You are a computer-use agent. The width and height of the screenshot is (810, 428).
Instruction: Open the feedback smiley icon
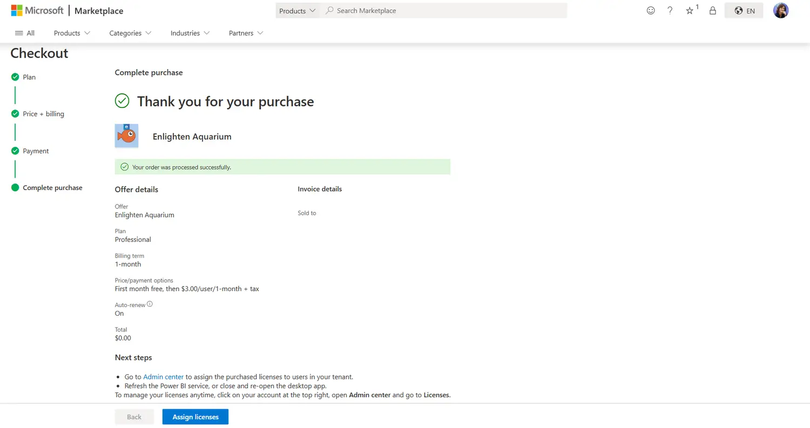pos(650,10)
